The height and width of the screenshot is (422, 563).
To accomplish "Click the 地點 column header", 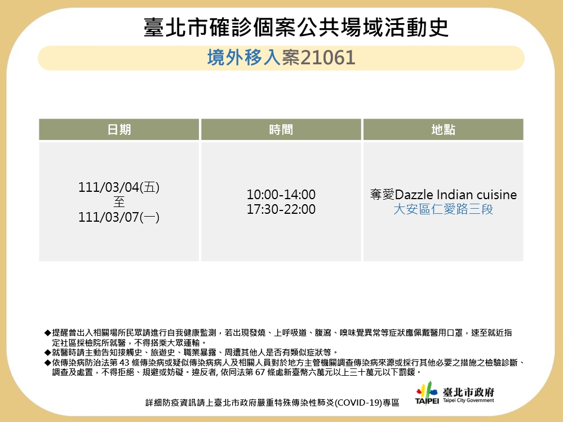I will 444,129.
